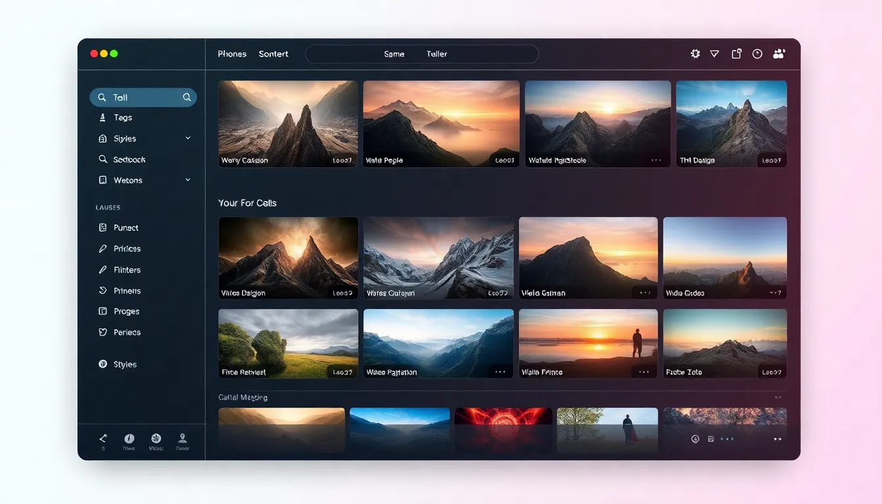Open settings via the gear icon
Viewport: 882px width, 504px height.
pyautogui.click(x=695, y=54)
